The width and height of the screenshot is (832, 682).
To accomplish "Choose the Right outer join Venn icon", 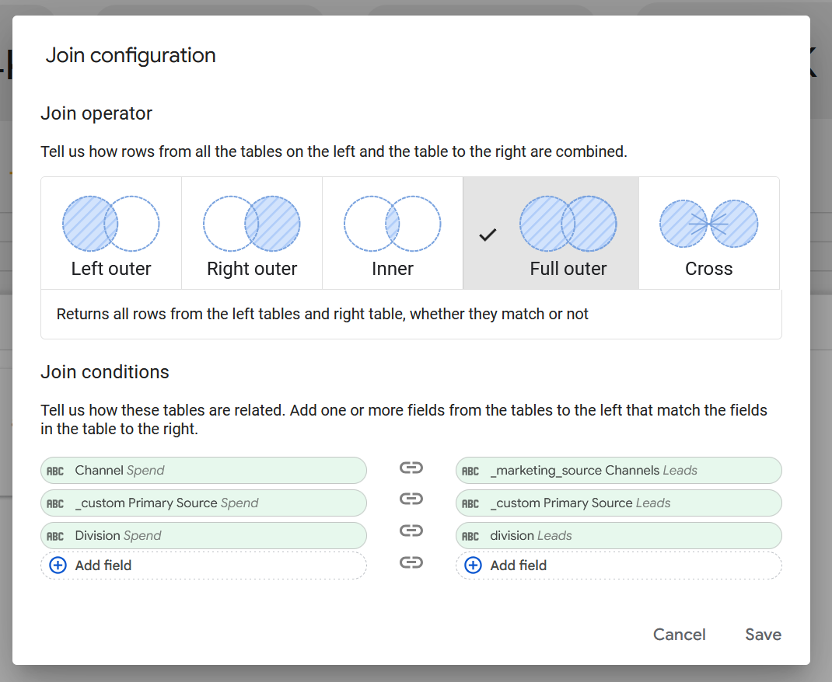I will [252, 224].
